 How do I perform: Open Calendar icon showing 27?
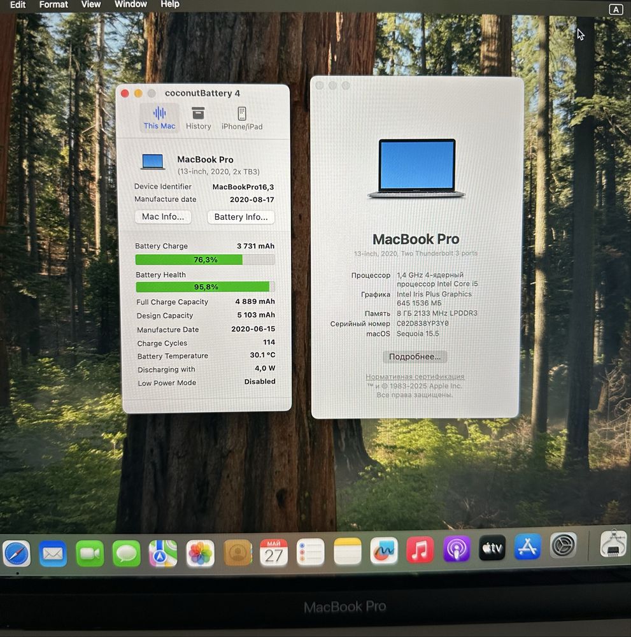click(274, 552)
